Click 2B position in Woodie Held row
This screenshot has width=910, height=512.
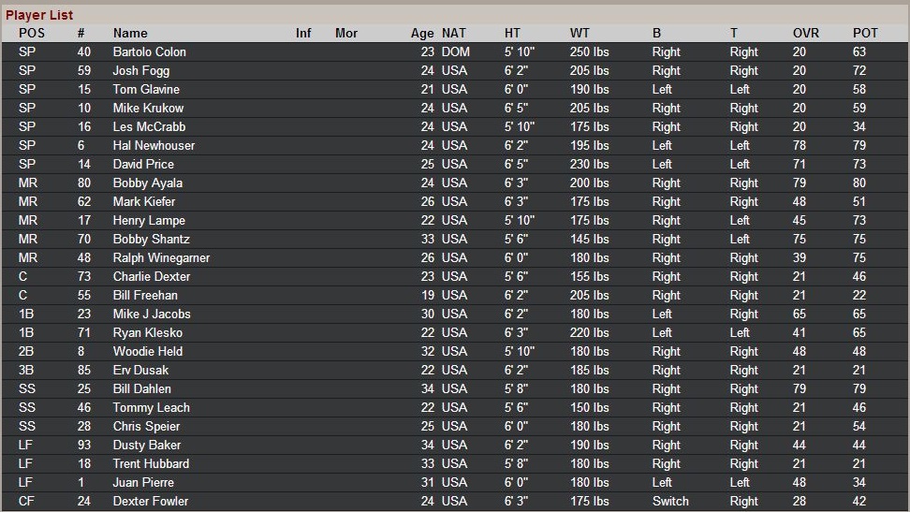26,351
